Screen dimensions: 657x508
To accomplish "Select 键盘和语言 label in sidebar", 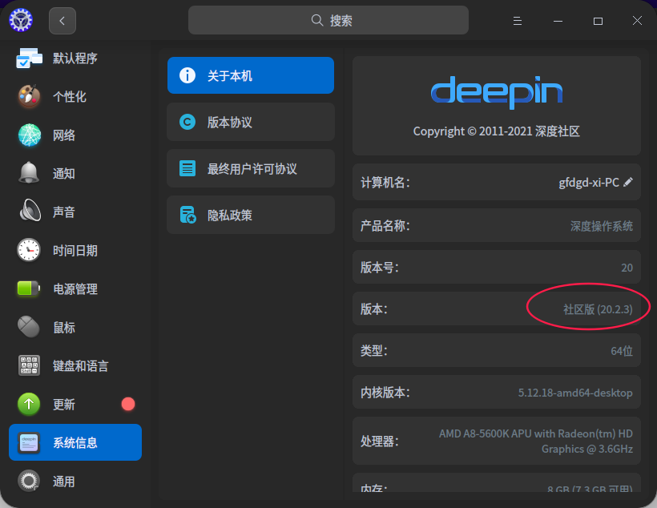I will pyautogui.click(x=80, y=366).
